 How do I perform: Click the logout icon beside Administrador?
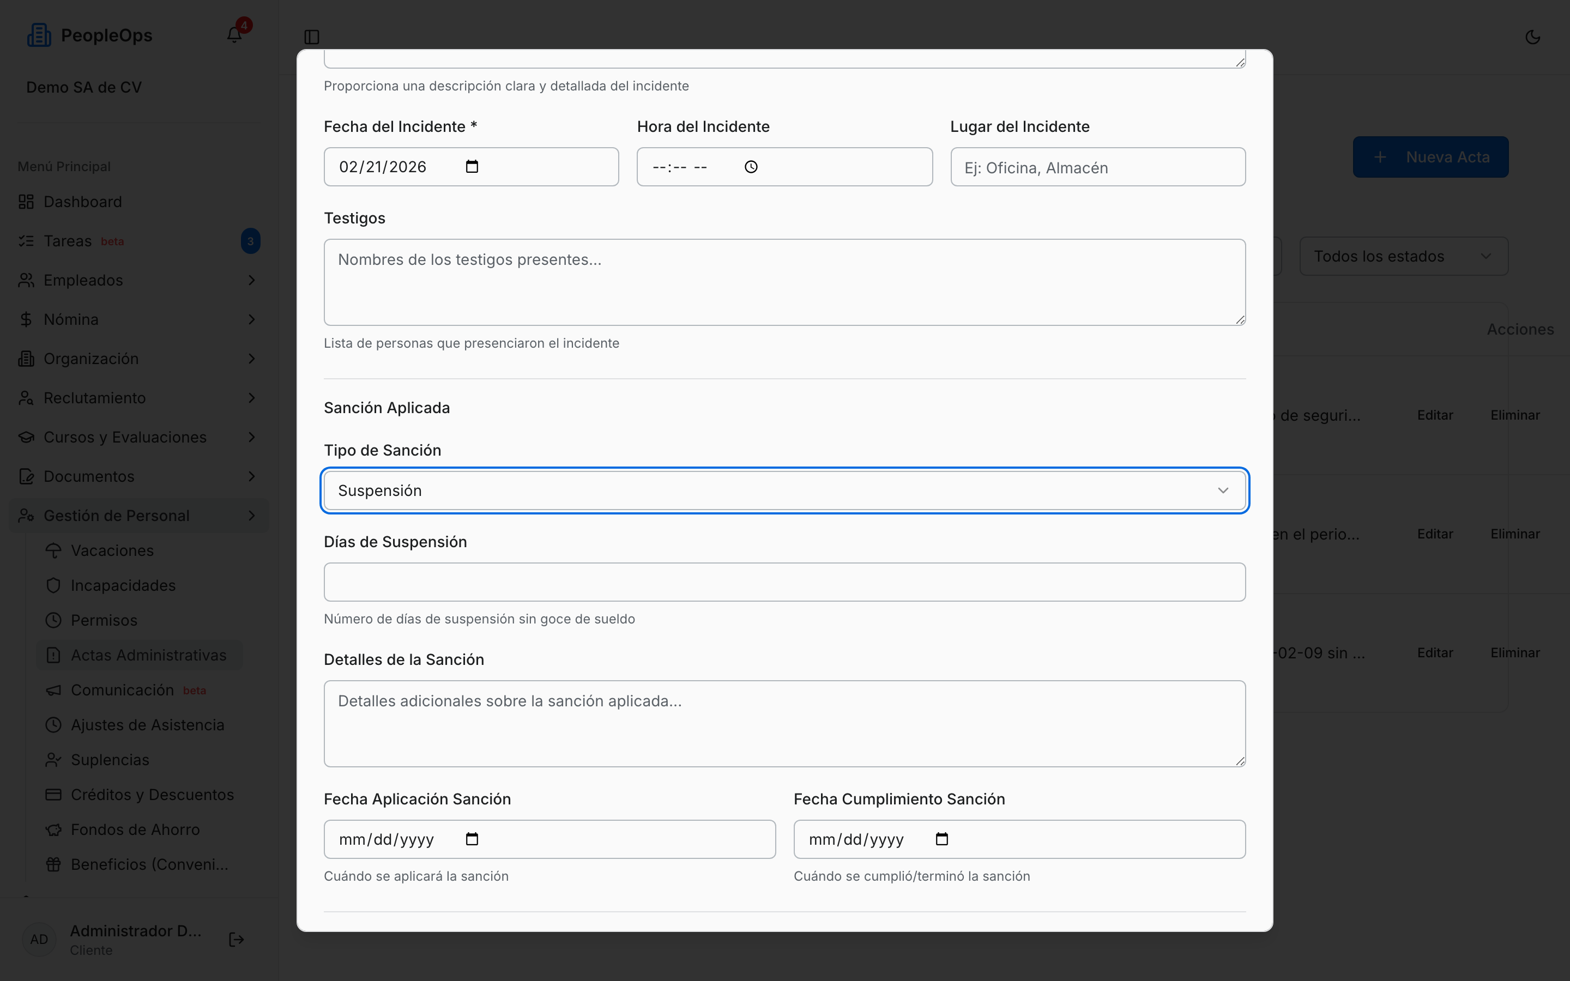tap(236, 940)
